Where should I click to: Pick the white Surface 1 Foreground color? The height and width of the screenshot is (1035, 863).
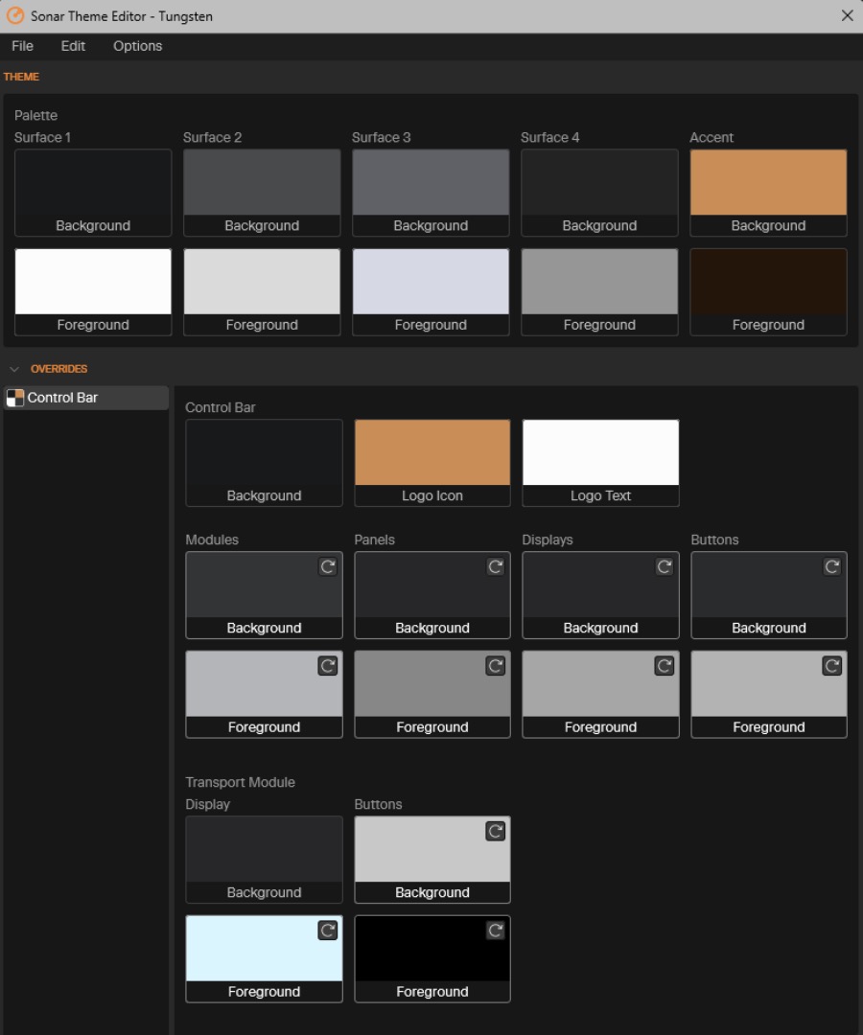click(x=93, y=291)
